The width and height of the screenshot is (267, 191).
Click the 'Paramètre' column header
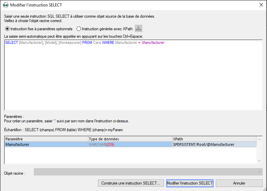pos(46,139)
